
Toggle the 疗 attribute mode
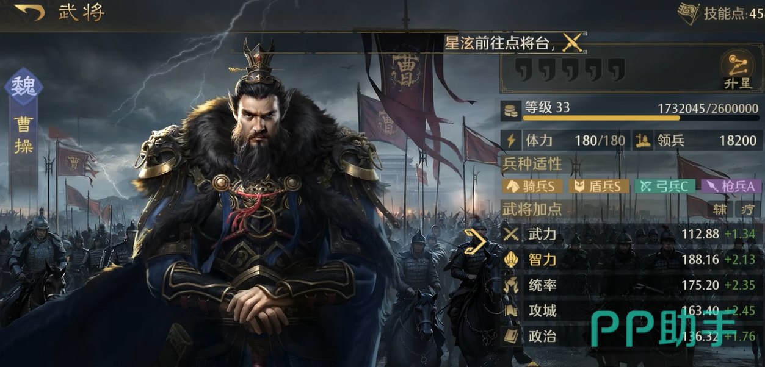pos(748,210)
